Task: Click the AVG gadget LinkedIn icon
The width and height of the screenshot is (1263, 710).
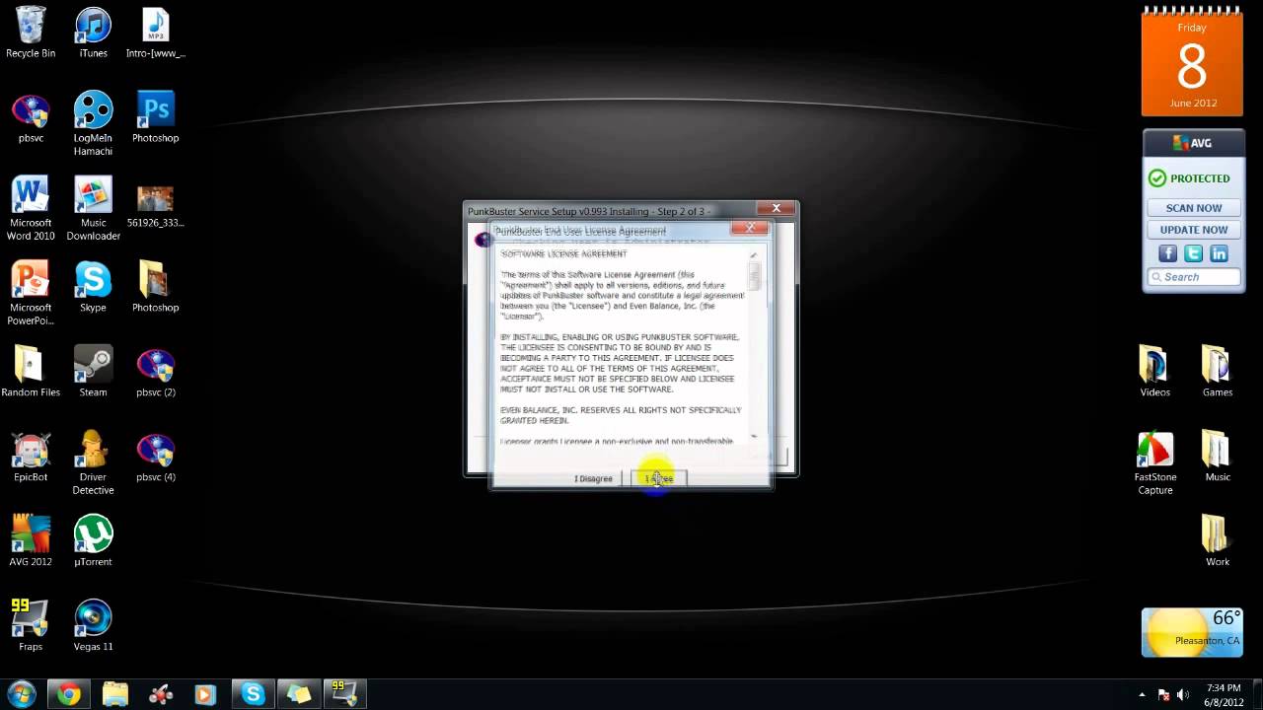Action: pyautogui.click(x=1219, y=253)
